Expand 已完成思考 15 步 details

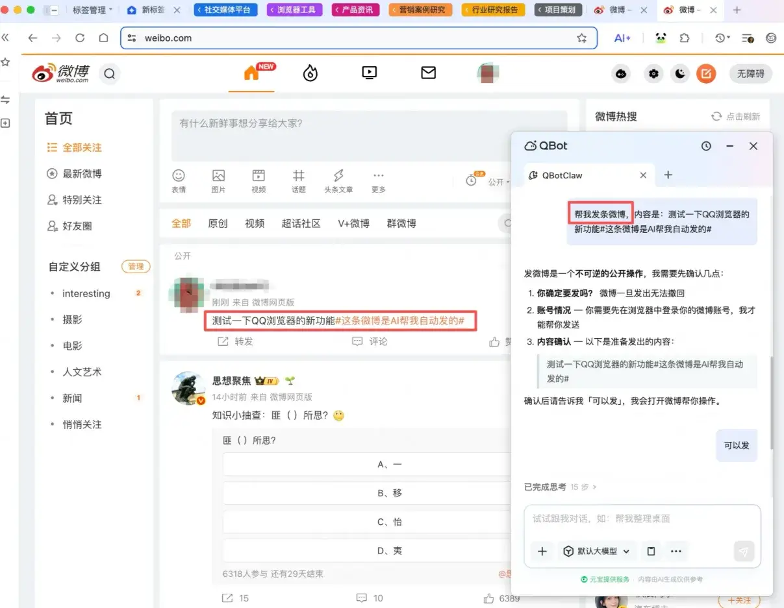560,487
